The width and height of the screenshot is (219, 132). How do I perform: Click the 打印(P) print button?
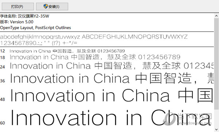point(18,7)
